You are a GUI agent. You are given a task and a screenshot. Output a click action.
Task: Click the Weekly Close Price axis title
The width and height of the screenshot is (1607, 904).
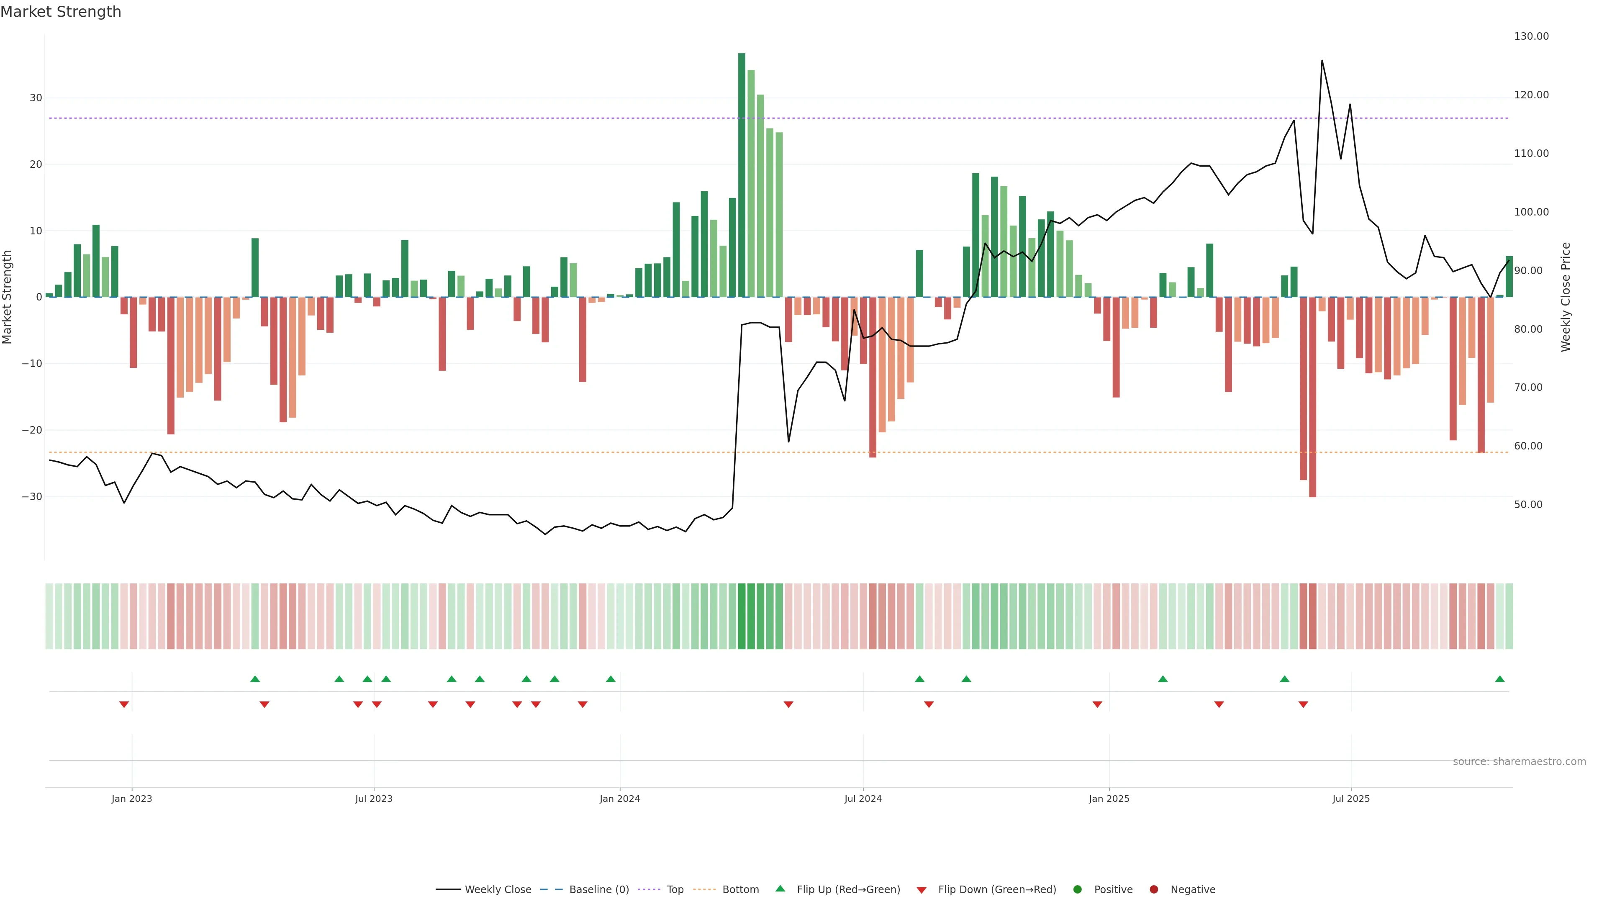1565,297
